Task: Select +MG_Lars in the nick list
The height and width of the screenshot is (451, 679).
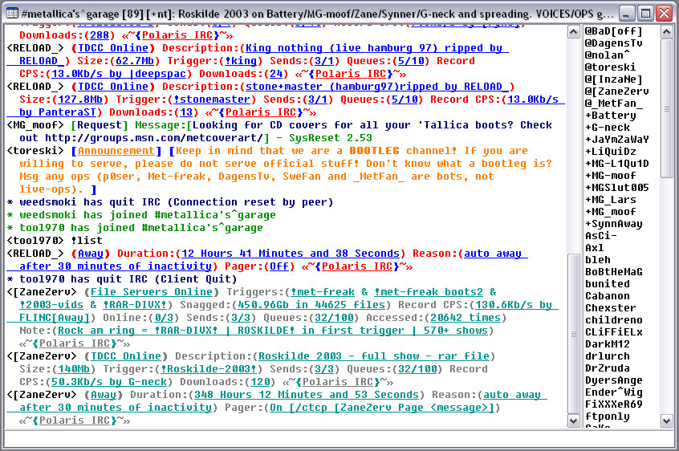Action: click(x=611, y=200)
